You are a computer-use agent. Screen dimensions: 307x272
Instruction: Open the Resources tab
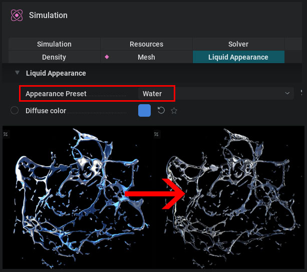coord(146,44)
